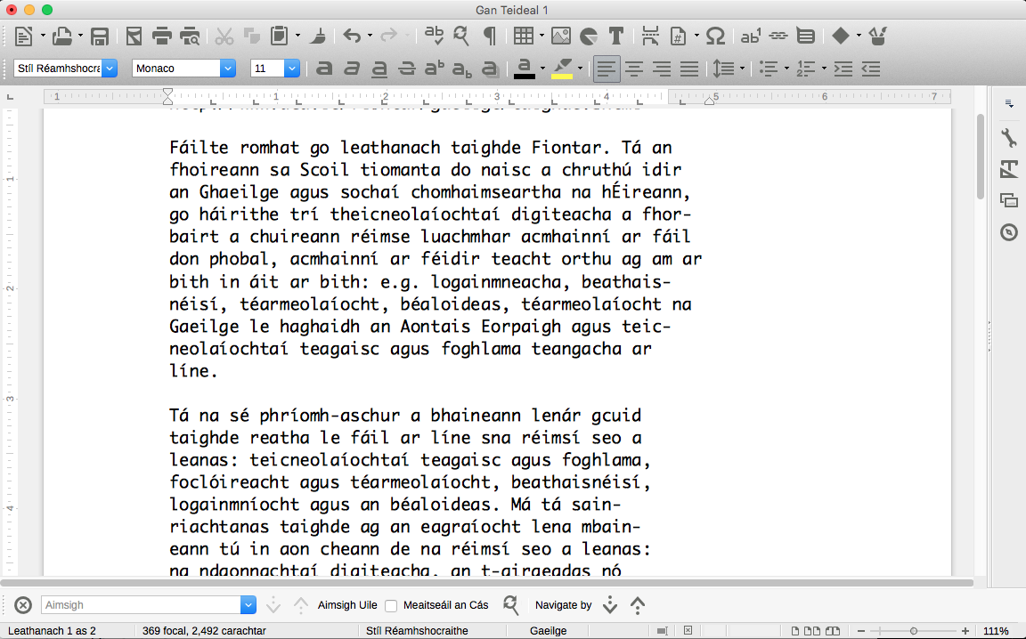
Task: Open the Monaco font name dropdown
Action: click(x=228, y=69)
